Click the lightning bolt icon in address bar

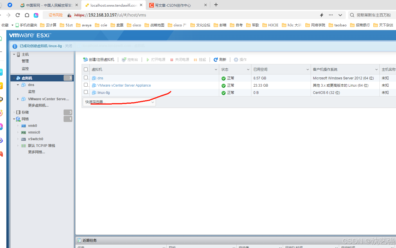322,15
